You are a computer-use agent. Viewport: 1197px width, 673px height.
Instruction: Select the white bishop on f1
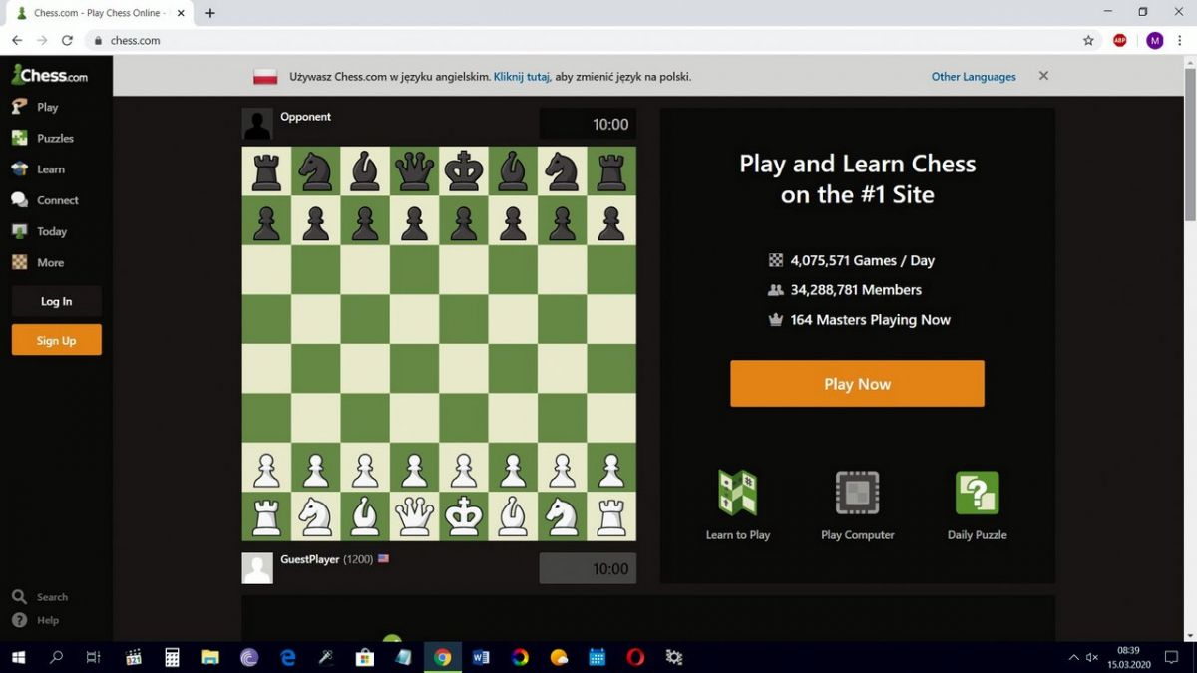click(513, 516)
